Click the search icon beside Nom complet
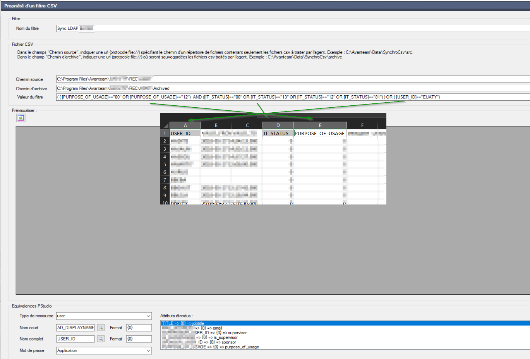The width and height of the screenshot is (530, 359). [x=101, y=339]
